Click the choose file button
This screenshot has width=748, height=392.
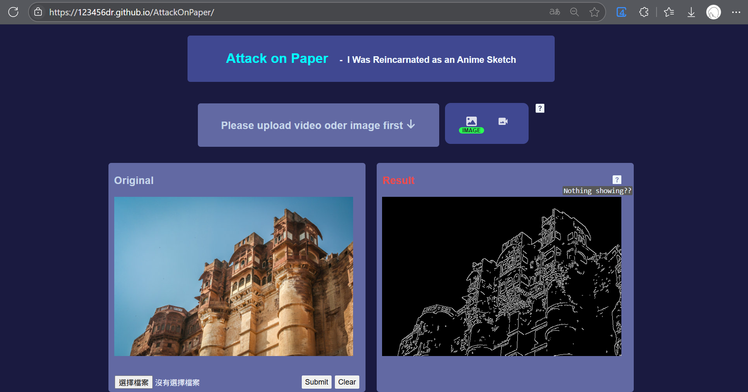(133, 382)
